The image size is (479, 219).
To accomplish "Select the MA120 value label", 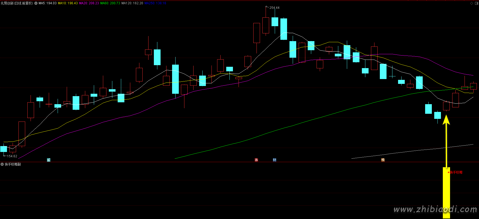I will pos(132,3).
